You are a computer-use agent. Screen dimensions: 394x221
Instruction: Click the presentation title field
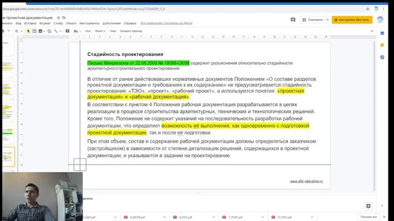click(27, 18)
